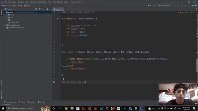
Task: Go to previous highlighted error arrow
Action: coord(194,13)
